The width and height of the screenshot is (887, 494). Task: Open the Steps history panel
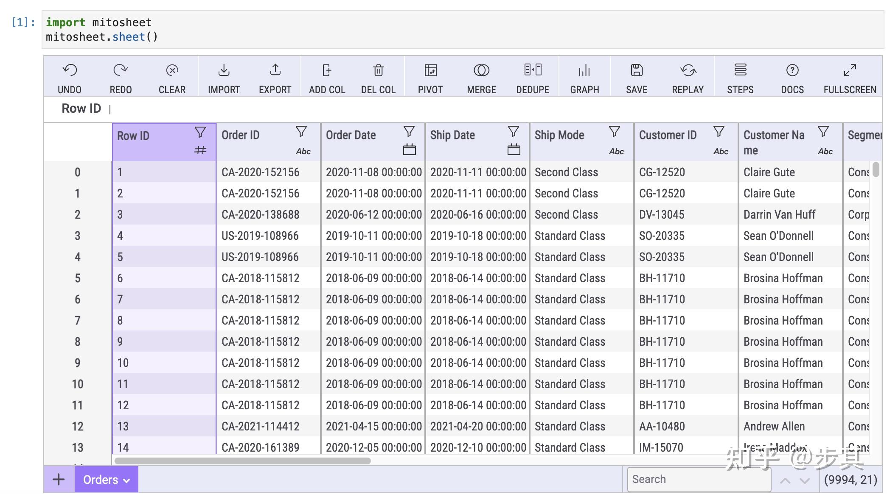[x=740, y=70]
